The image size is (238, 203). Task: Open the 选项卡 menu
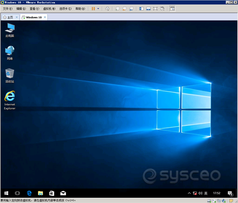(x=65, y=9)
